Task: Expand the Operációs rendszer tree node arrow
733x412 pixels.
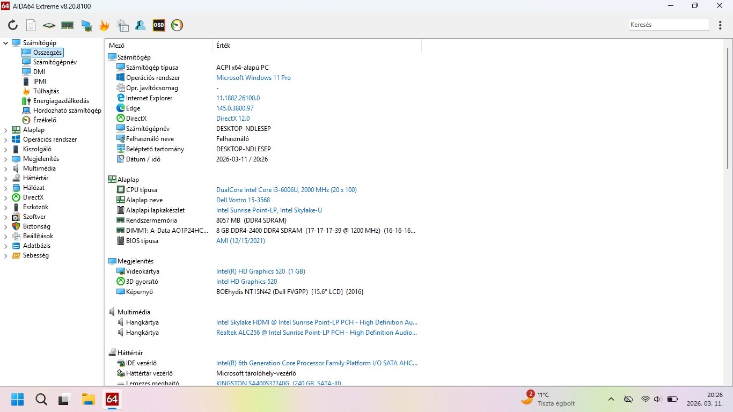Action: pyautogui.click(x=6, y=139)
